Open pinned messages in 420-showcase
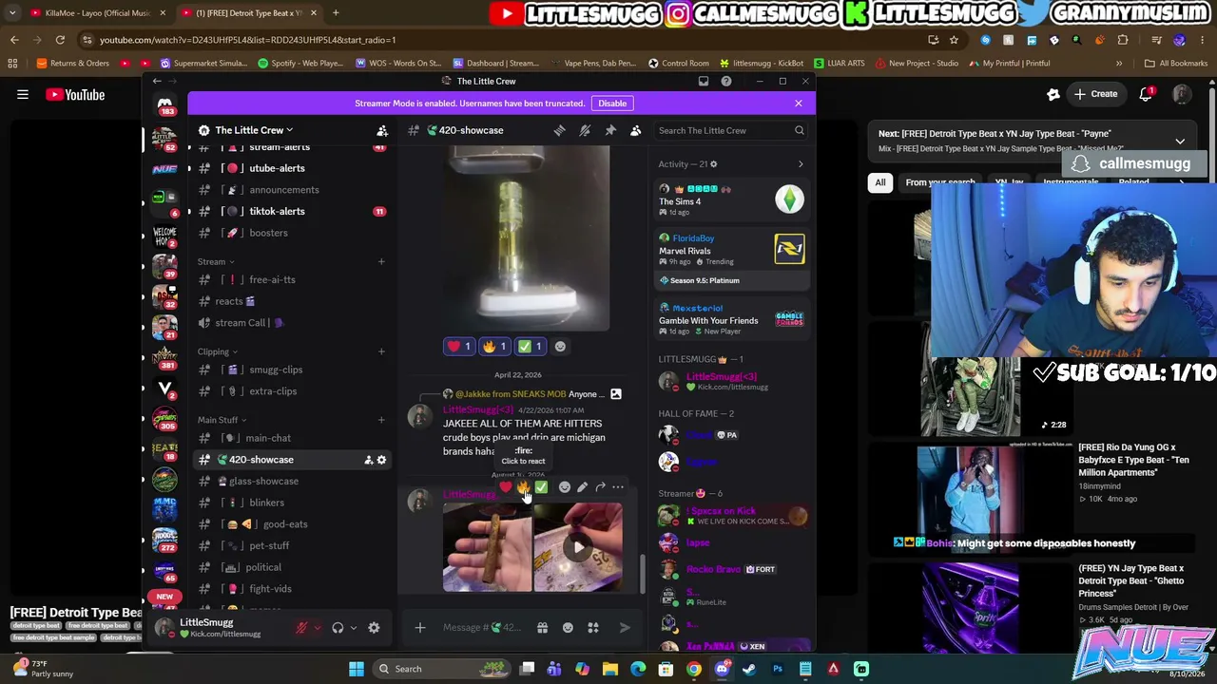This screenshot has height=684, width=1217. click(x=610, y=130)
